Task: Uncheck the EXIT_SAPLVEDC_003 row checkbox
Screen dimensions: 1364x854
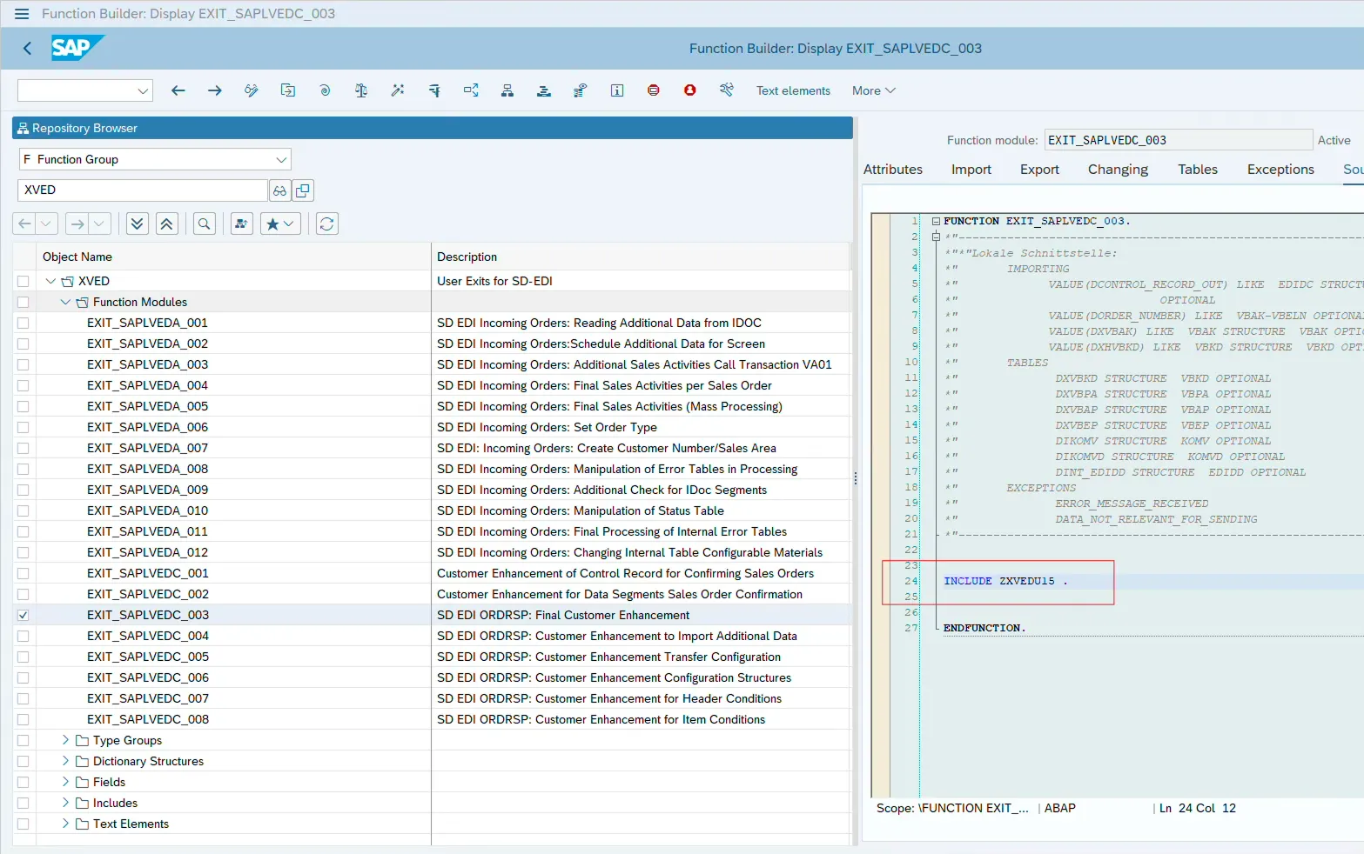Action: click(24, 615)
